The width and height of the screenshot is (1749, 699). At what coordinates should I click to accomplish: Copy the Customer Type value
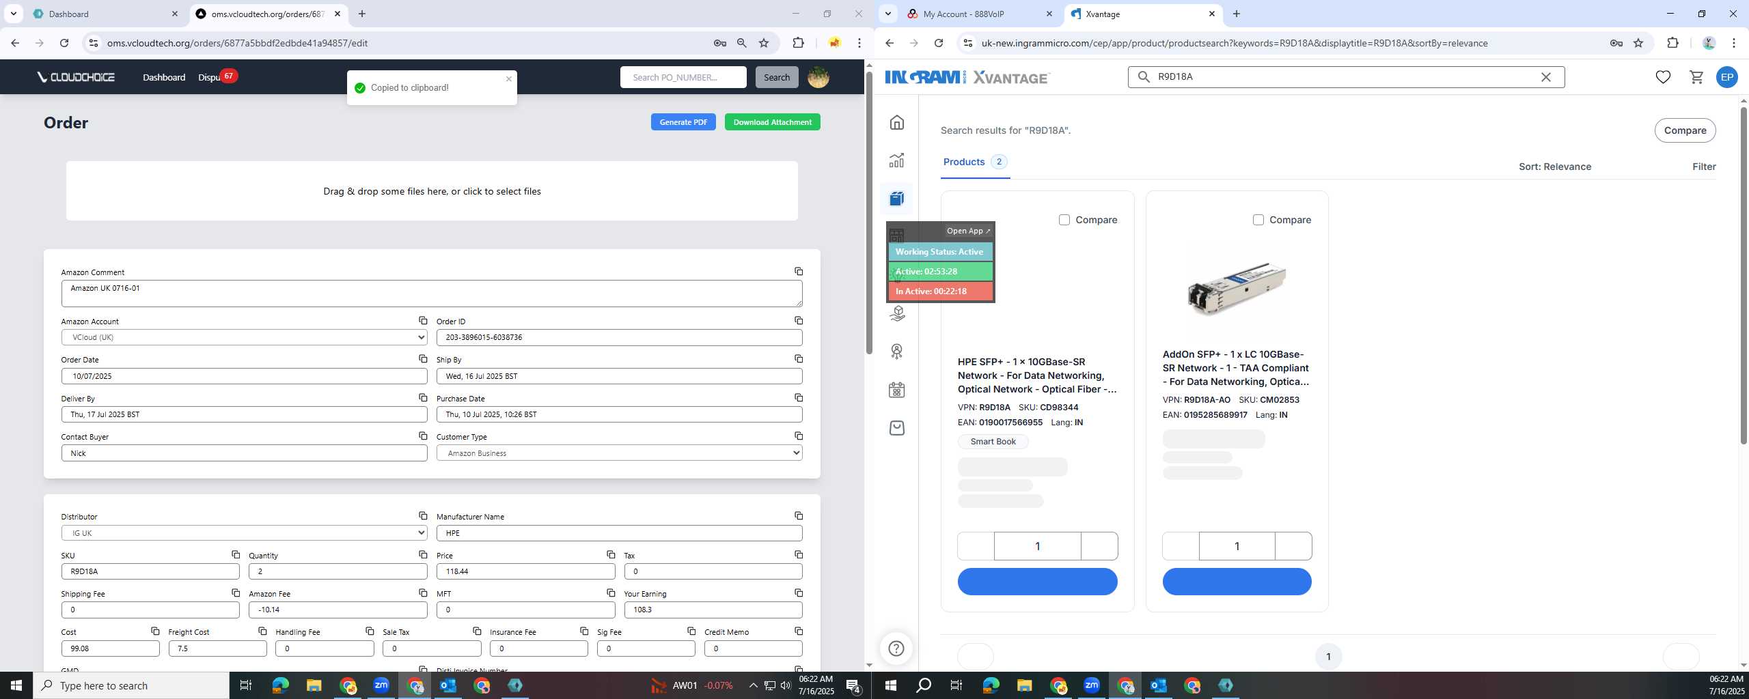coord(798,436)
